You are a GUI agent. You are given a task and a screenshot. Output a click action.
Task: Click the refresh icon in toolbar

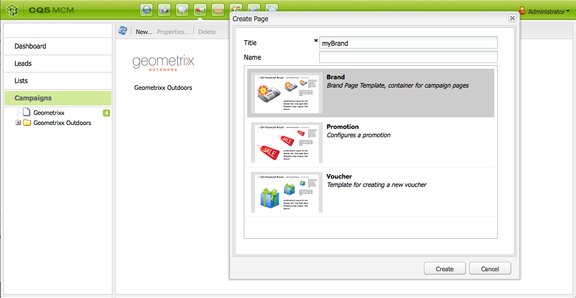[x=122, y=31]
